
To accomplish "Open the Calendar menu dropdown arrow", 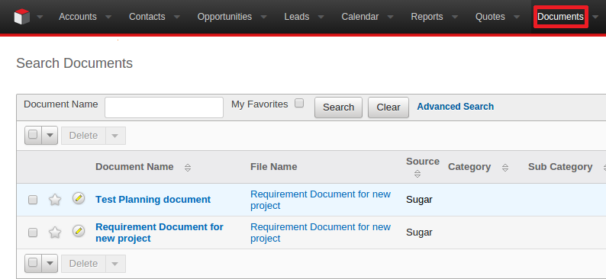I will click(x=390, y=17).
